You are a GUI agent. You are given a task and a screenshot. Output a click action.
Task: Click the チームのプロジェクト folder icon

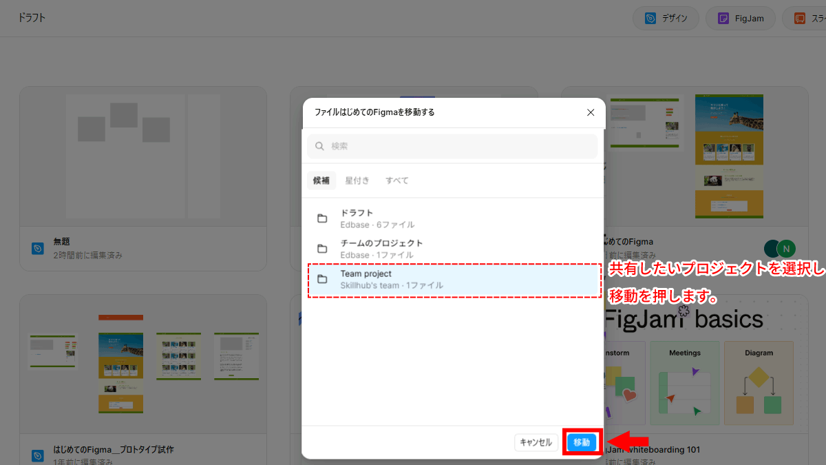(322, 249)
